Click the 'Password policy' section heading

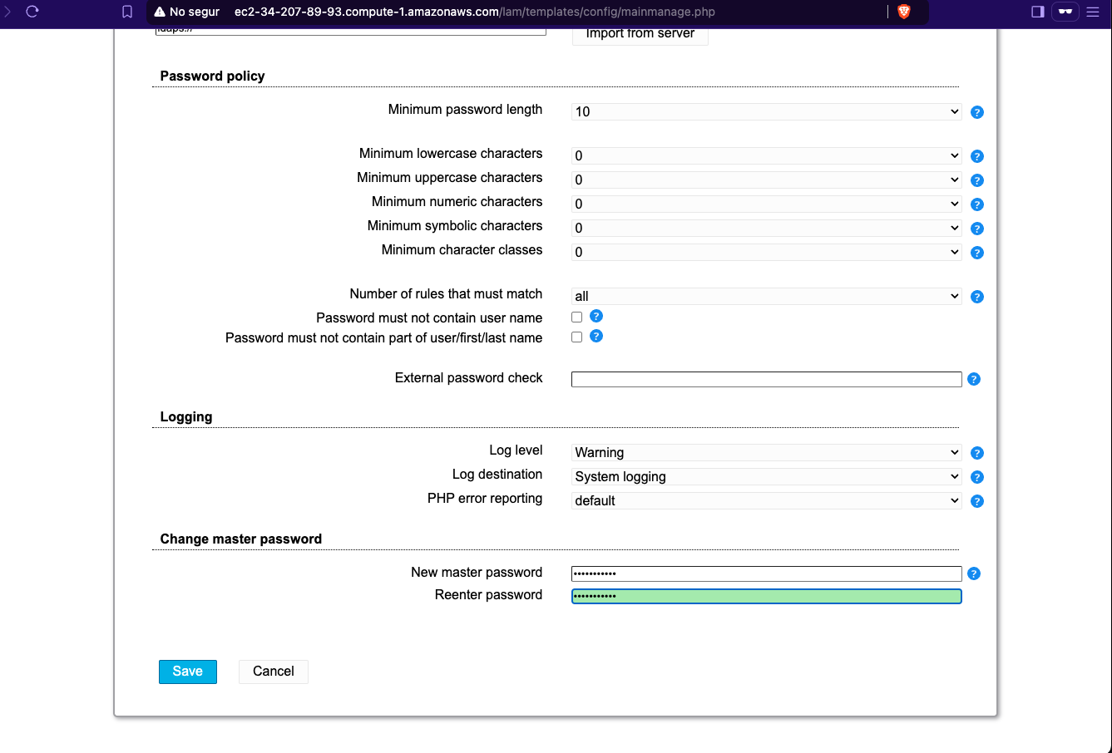pyautogui.click(x=212, y=76)
